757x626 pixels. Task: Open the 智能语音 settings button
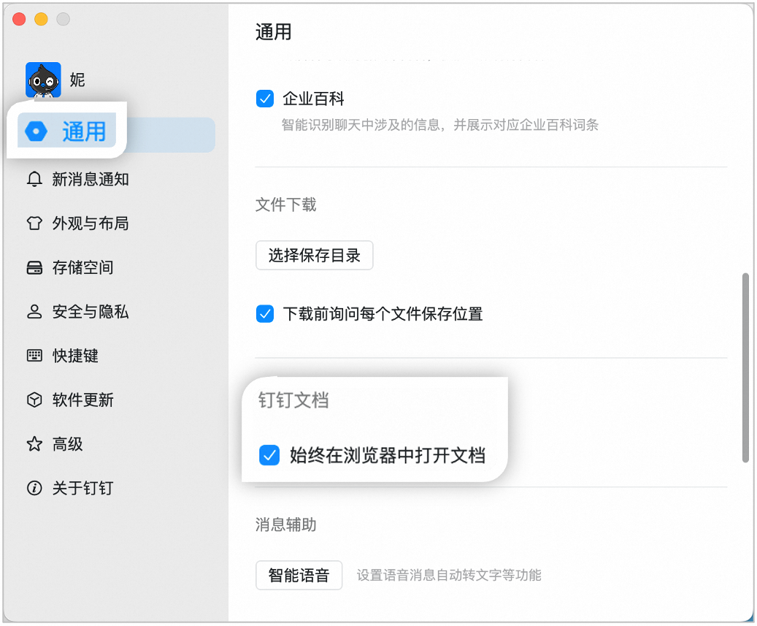299,575
